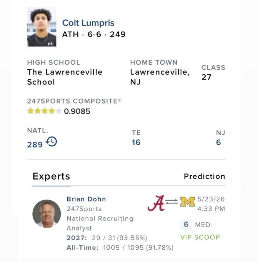This screenshot has width=258, height=262.
Task: Open the Colt Lumpris name link
Action: [88, 23]
